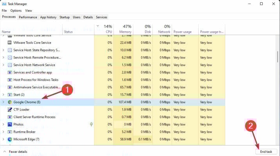Click the CTF Loader pen icon
280x156 pixels.
(10, 110)
